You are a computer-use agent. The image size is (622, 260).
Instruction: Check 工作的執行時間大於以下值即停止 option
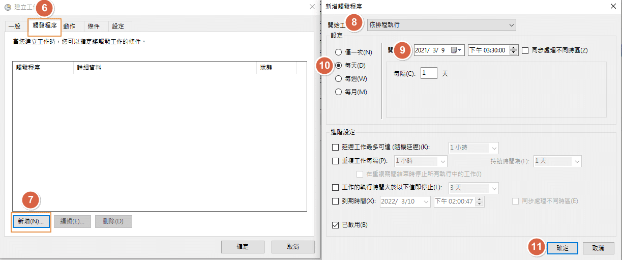335,188
